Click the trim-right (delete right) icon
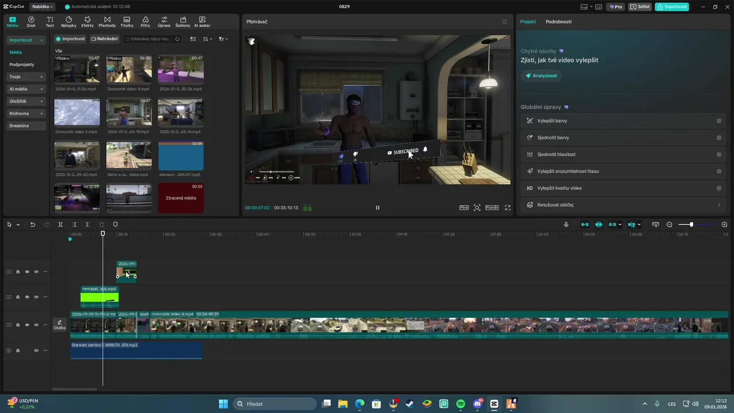 (x=87, y=224)
